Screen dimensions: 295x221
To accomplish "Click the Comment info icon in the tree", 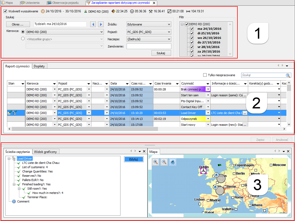I will coord(14,201).
